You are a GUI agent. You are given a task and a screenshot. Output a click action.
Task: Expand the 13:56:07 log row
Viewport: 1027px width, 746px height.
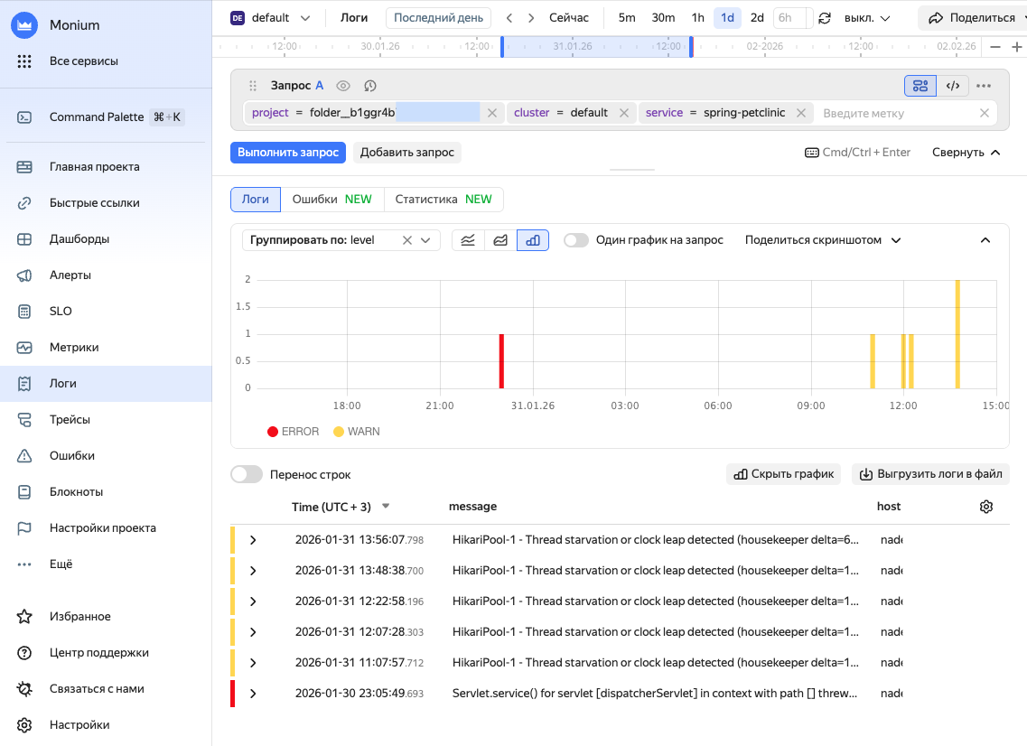click(x=253, y=540)
